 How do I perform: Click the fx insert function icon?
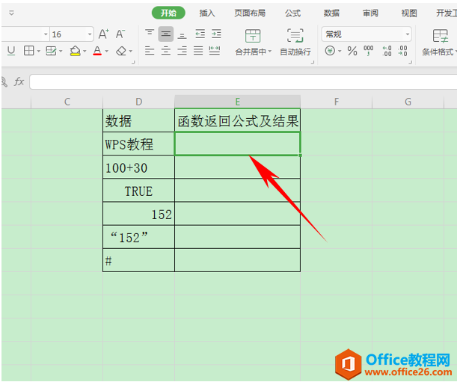tap(19, 81)
